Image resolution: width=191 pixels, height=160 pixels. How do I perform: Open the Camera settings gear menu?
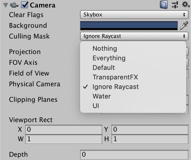pos(185,5)
